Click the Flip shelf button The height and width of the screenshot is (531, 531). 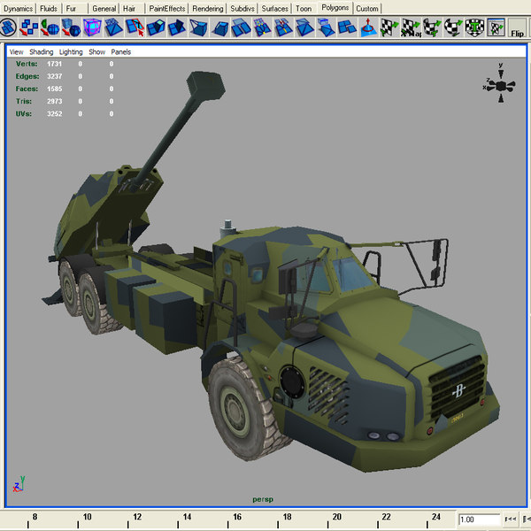pyautogui.click(x=517, y=27)
